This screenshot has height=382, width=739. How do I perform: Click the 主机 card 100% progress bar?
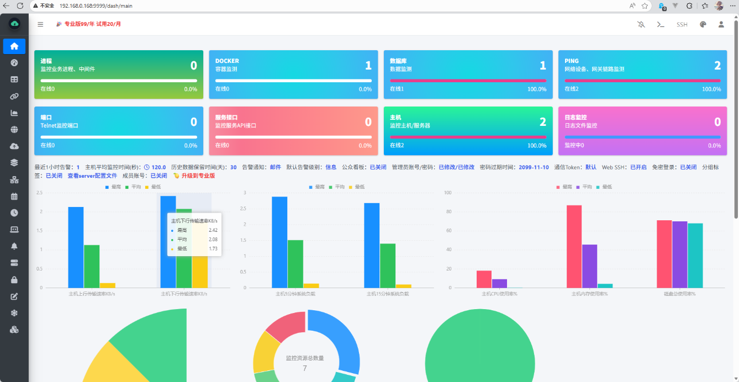(468, 137)
